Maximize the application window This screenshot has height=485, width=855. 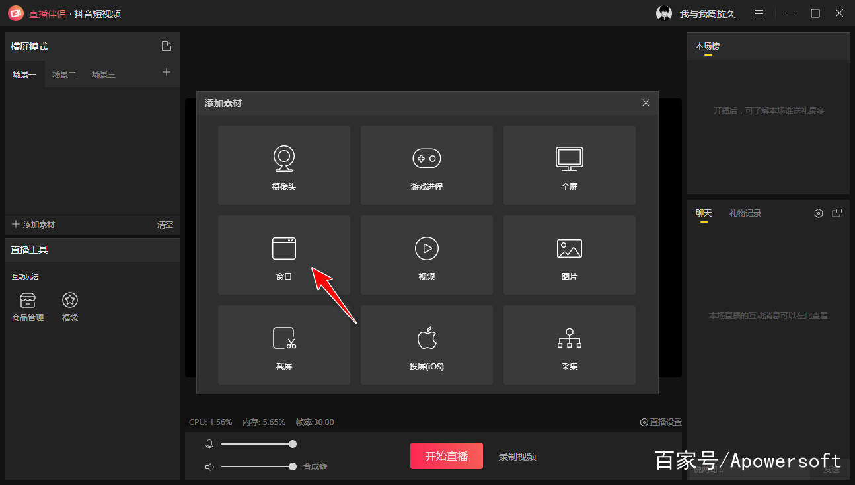click(x=815, y=13)
